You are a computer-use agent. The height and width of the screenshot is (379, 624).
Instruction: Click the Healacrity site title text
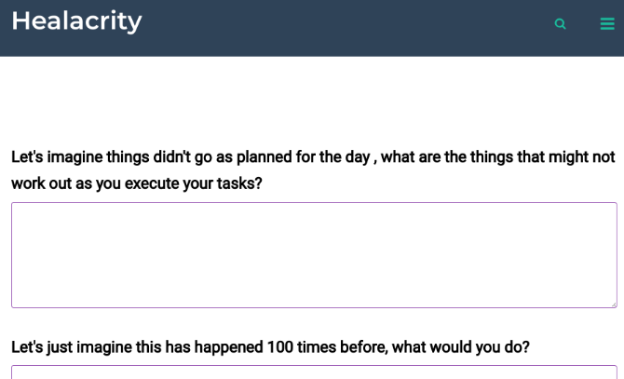pyautogui.click(x=76, y=21)
